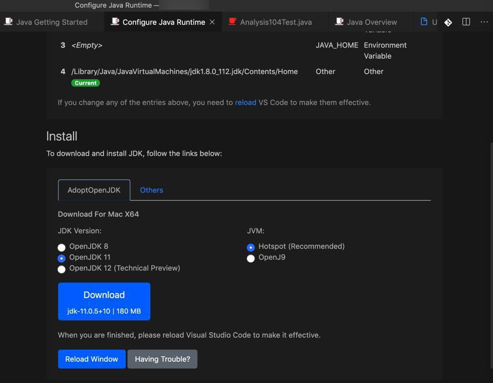Open the More Actions ellipsis menu
Screen dimensions: 493x383
point(484,22)
